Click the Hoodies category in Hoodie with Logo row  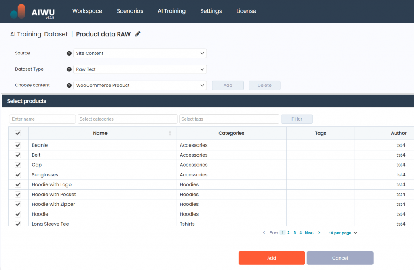189,184
